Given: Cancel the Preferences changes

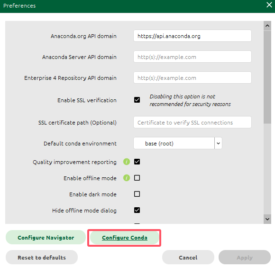Looking at the screenshot, I should coord(188,257).
